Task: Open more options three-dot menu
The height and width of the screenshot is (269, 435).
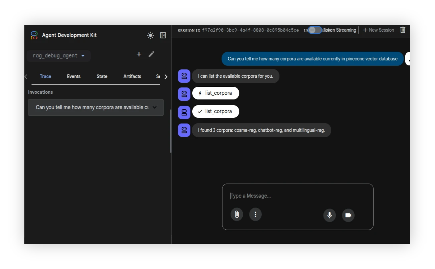Action: point(255,214)
